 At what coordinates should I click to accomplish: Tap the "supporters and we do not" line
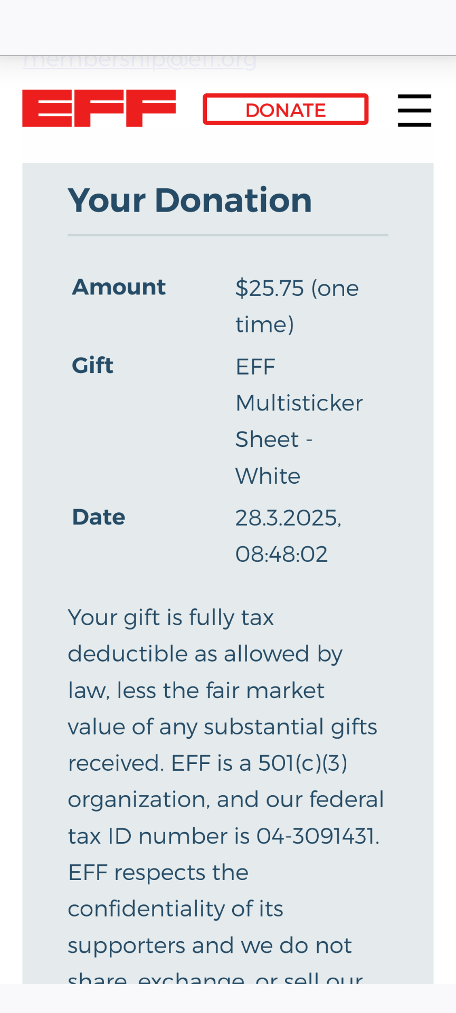tap(210, 945)
